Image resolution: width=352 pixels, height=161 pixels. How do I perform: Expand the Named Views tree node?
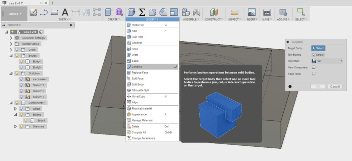click(x=11, y=44)
